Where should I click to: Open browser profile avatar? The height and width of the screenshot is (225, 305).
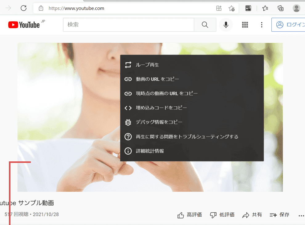pos(296,8)
